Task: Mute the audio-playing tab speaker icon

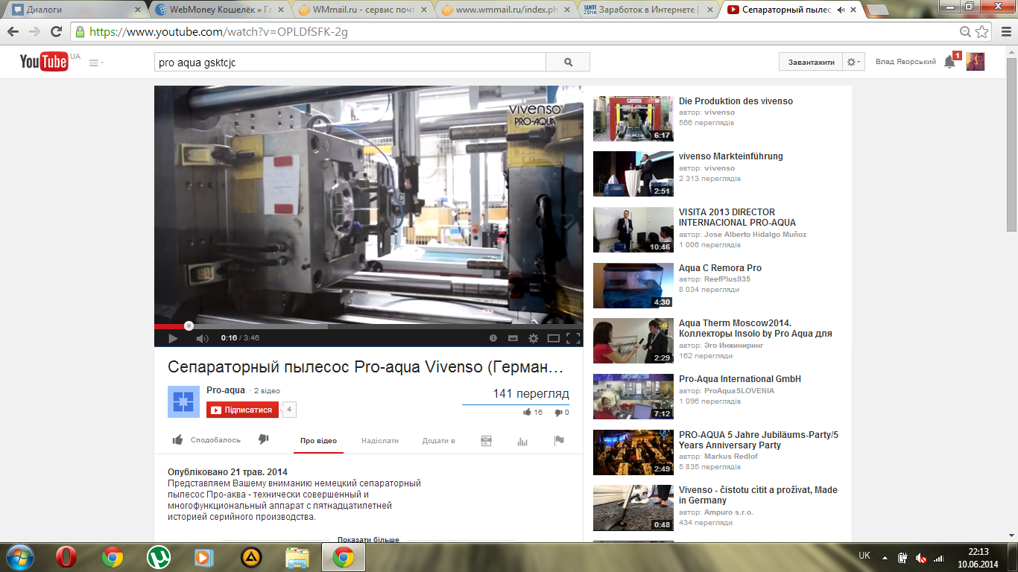Action: click(841, 10)
